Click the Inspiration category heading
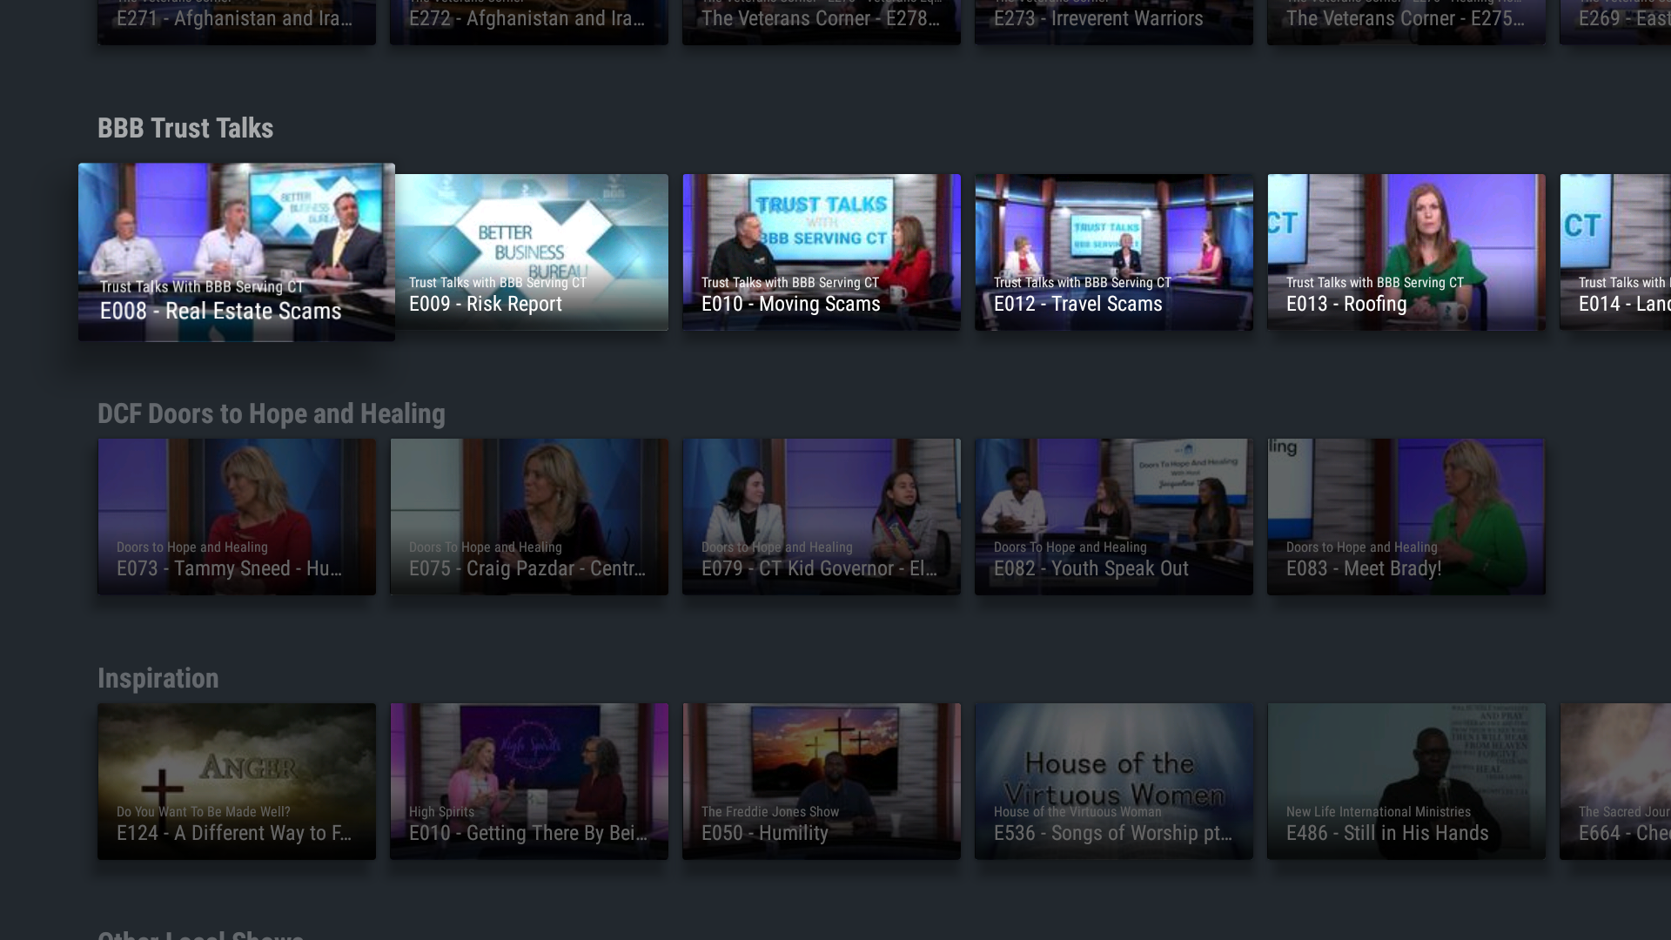This screenshot has height=940, width=1671. tap(158, 678)
